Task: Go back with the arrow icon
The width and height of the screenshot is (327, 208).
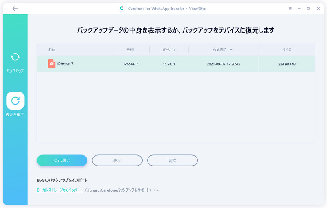Action: point(15,9)
